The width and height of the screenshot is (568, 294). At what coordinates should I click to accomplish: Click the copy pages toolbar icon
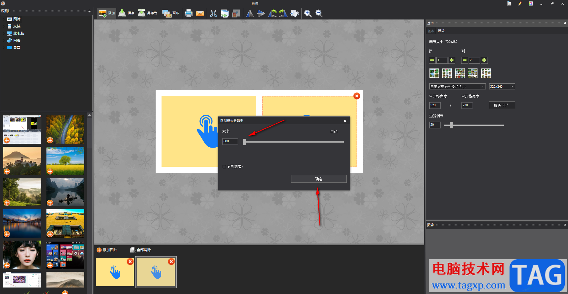tap(225, 13)
